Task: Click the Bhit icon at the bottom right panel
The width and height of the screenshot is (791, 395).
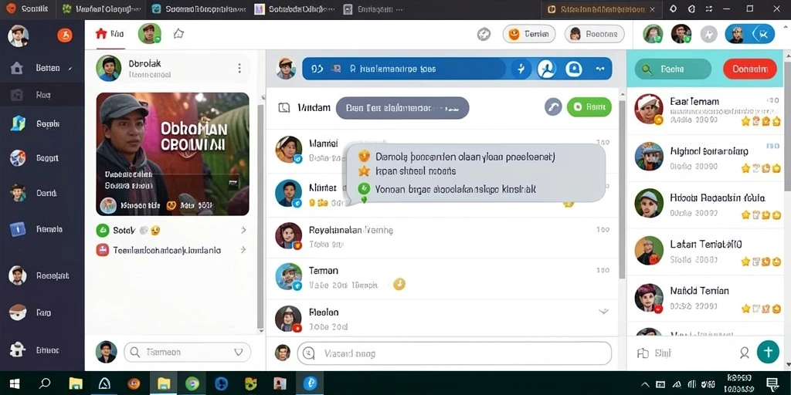Action: coord(643,353)
